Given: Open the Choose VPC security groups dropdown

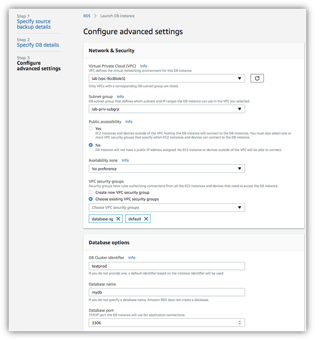Looking at the screenshot, I should point(167,207).
